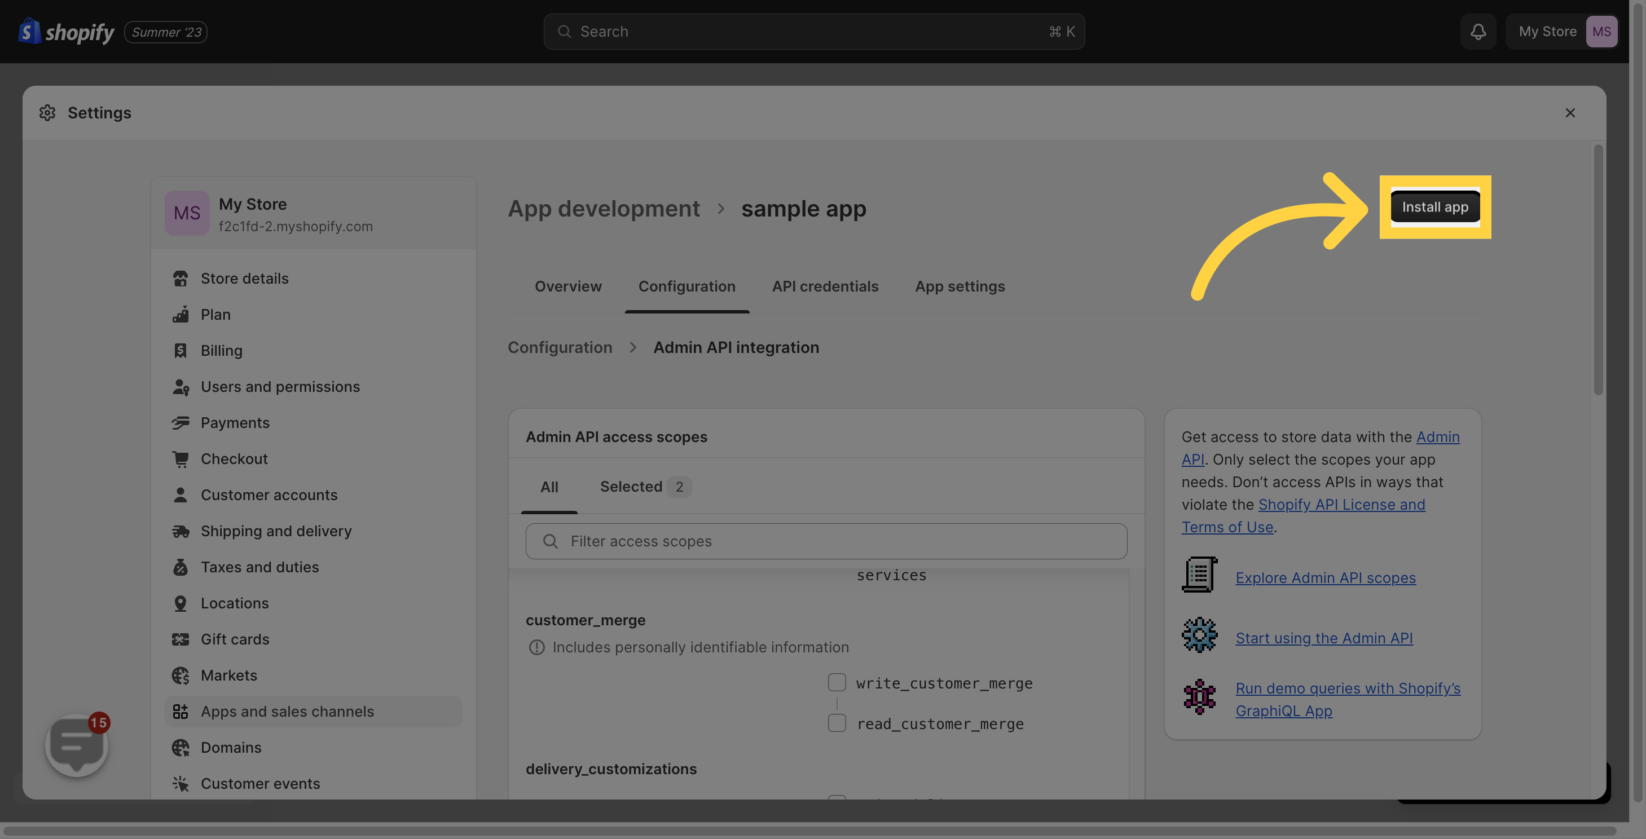Open the API credentials tab
Screen dimensions: 1646x839
click(825, 286)
